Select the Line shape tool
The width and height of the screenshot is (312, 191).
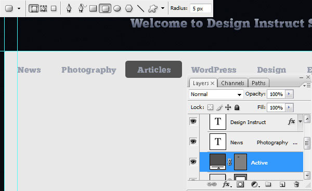click(141, 8)
